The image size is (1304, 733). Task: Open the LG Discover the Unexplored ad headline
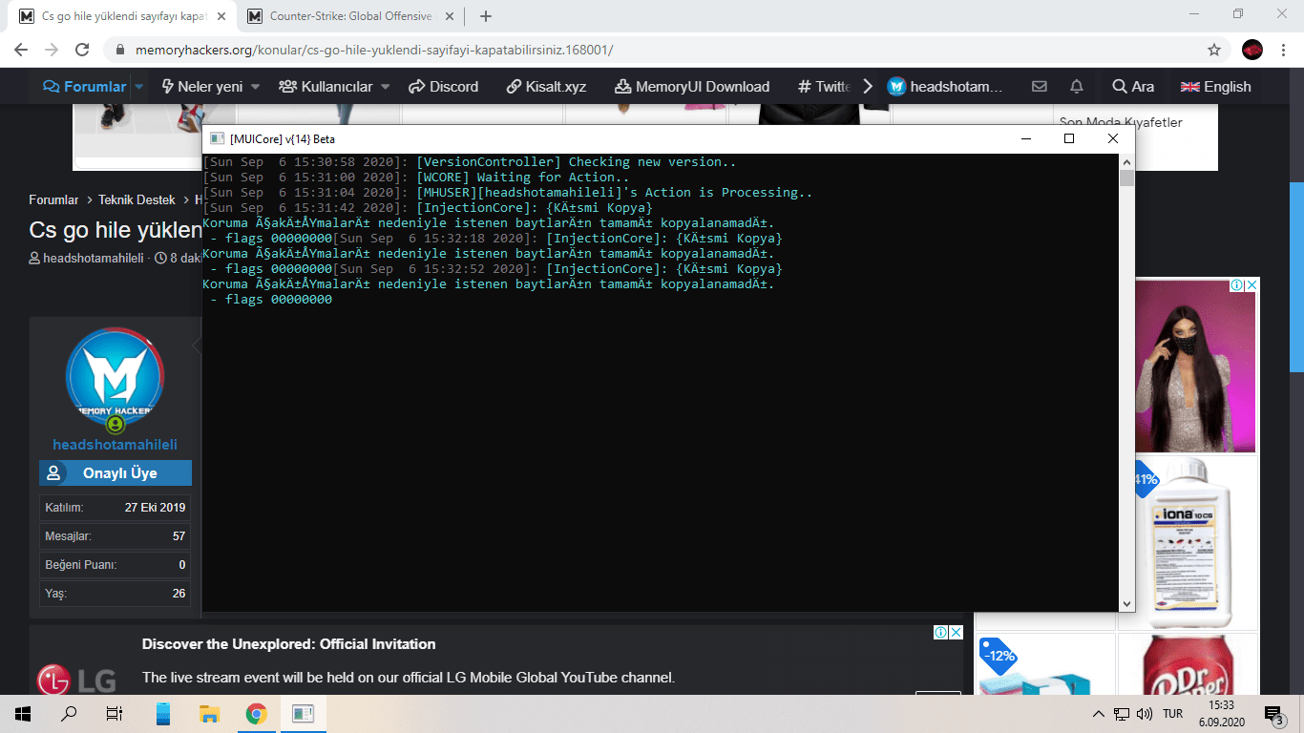click(x=288, y=644)
